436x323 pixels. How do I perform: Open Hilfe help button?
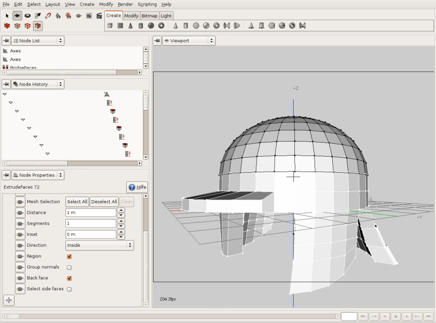point(137,187)
